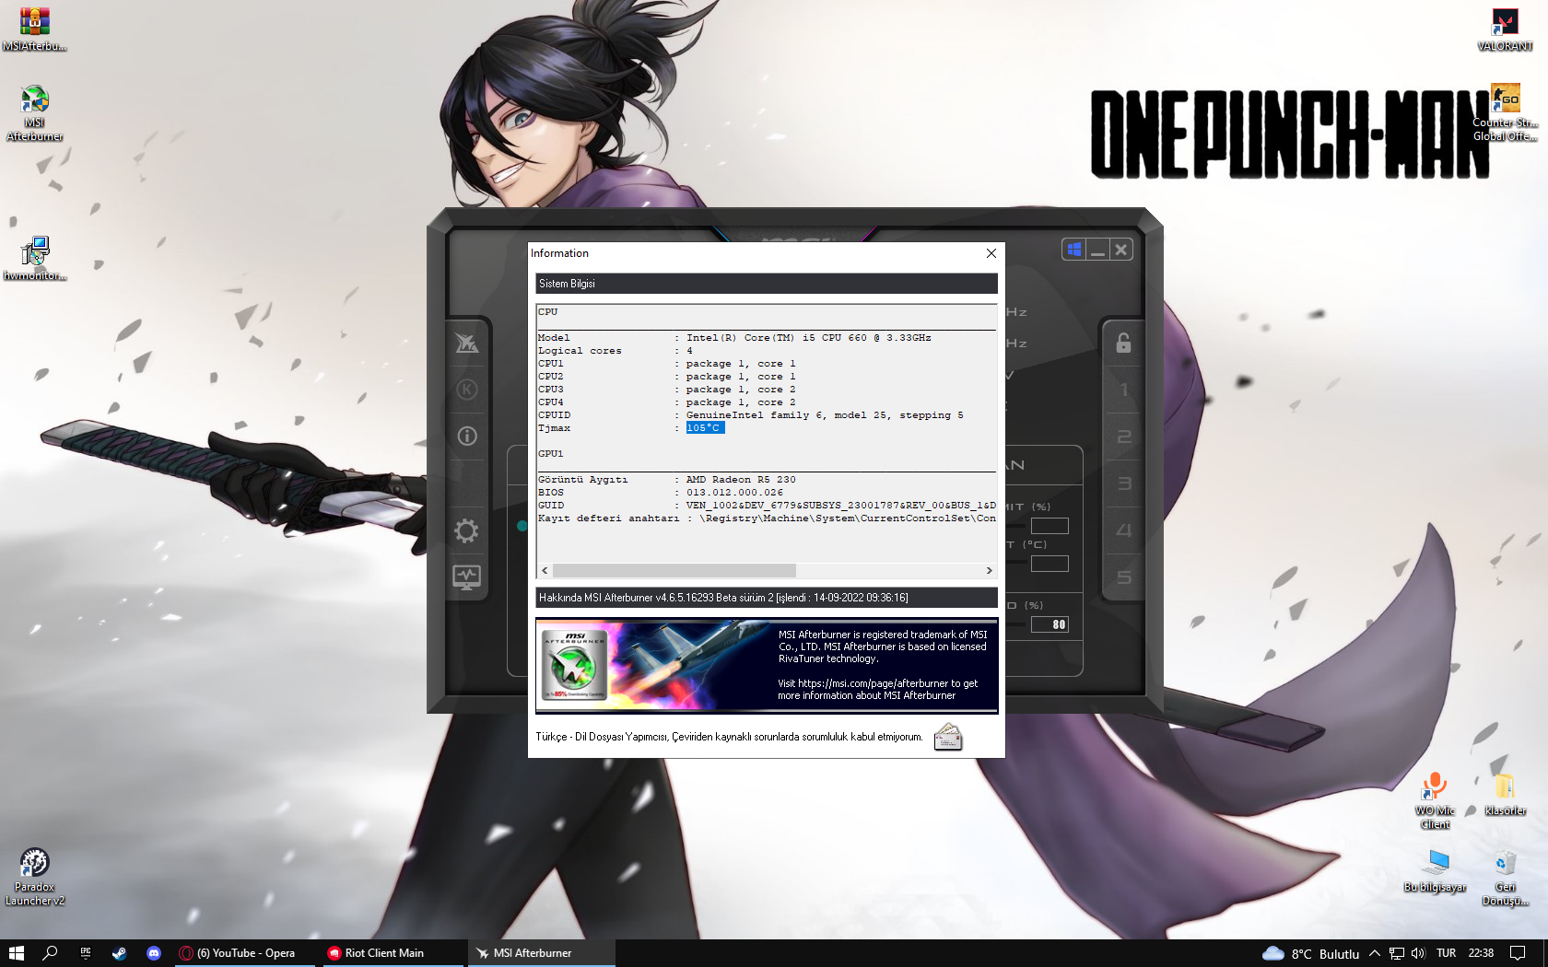The width and height of the screenshot is (1548, 967).
Task: Open the Afterburner hardware monitor icon
Action: 466,577
